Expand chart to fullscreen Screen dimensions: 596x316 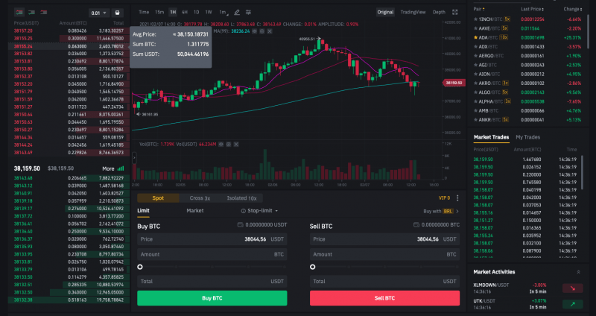454,12
